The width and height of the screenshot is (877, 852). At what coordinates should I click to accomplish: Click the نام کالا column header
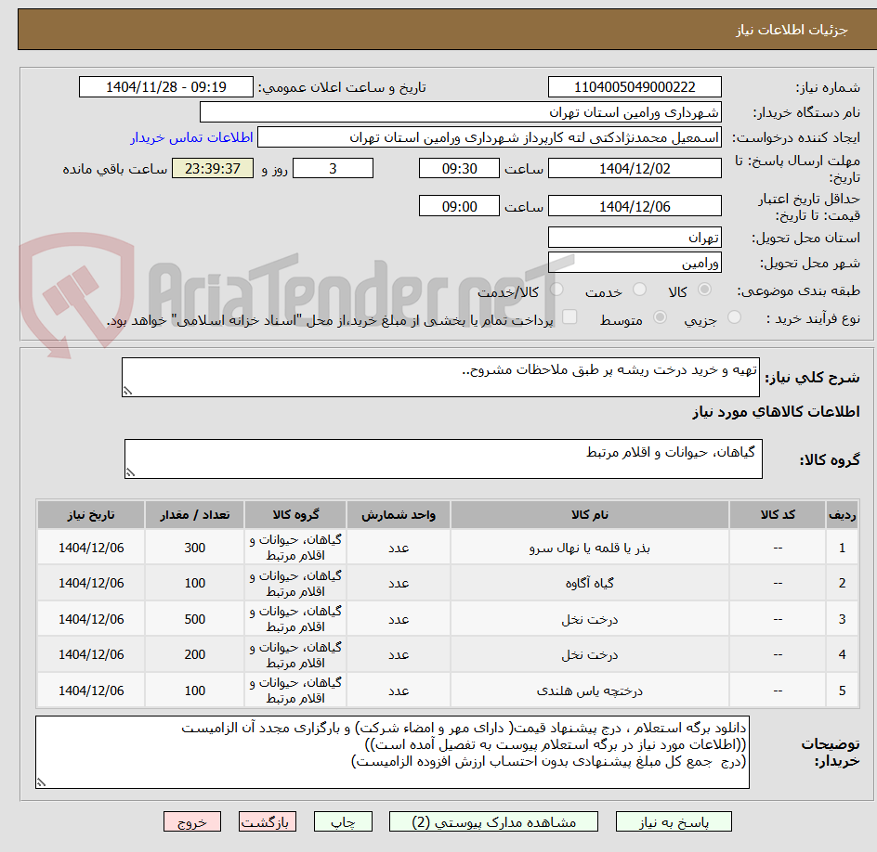click(590, 514)
